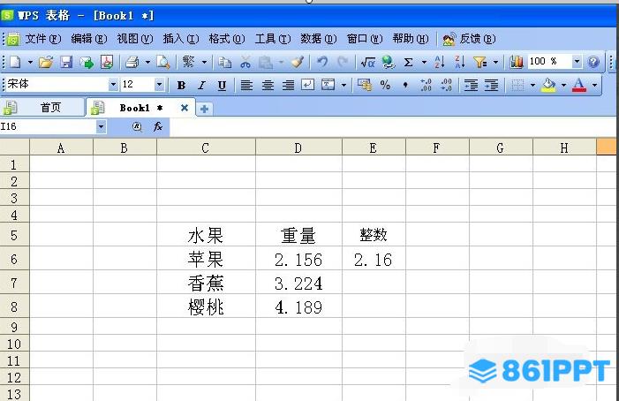
Task: Merge and center cells button
Action: [x=328, y=85]
